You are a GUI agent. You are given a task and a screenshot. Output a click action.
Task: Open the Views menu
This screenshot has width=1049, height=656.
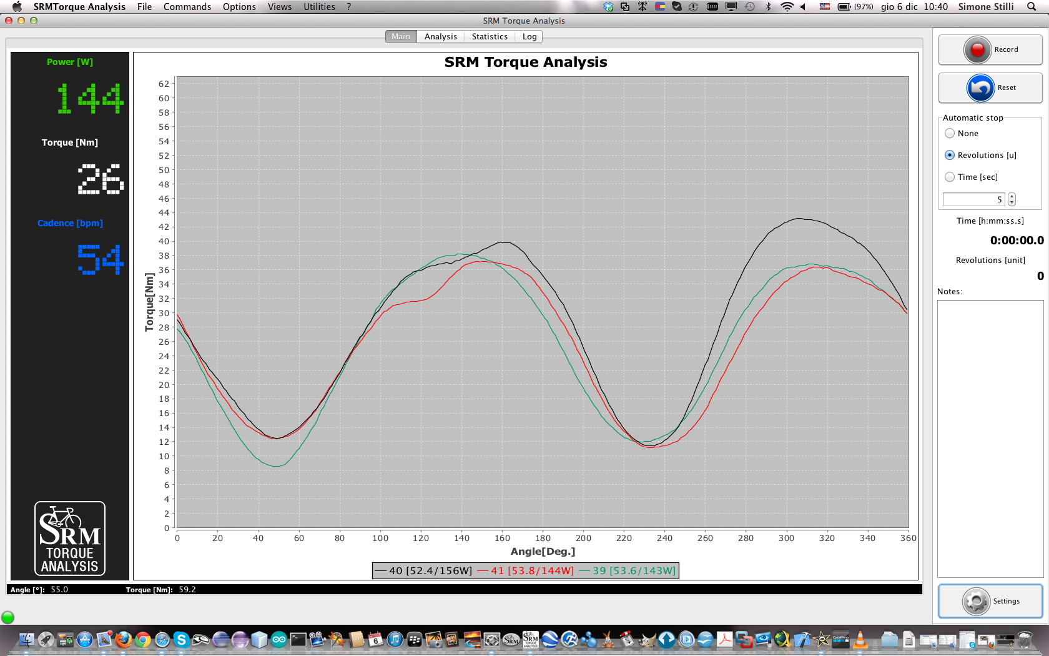click(x=280, y=7)
